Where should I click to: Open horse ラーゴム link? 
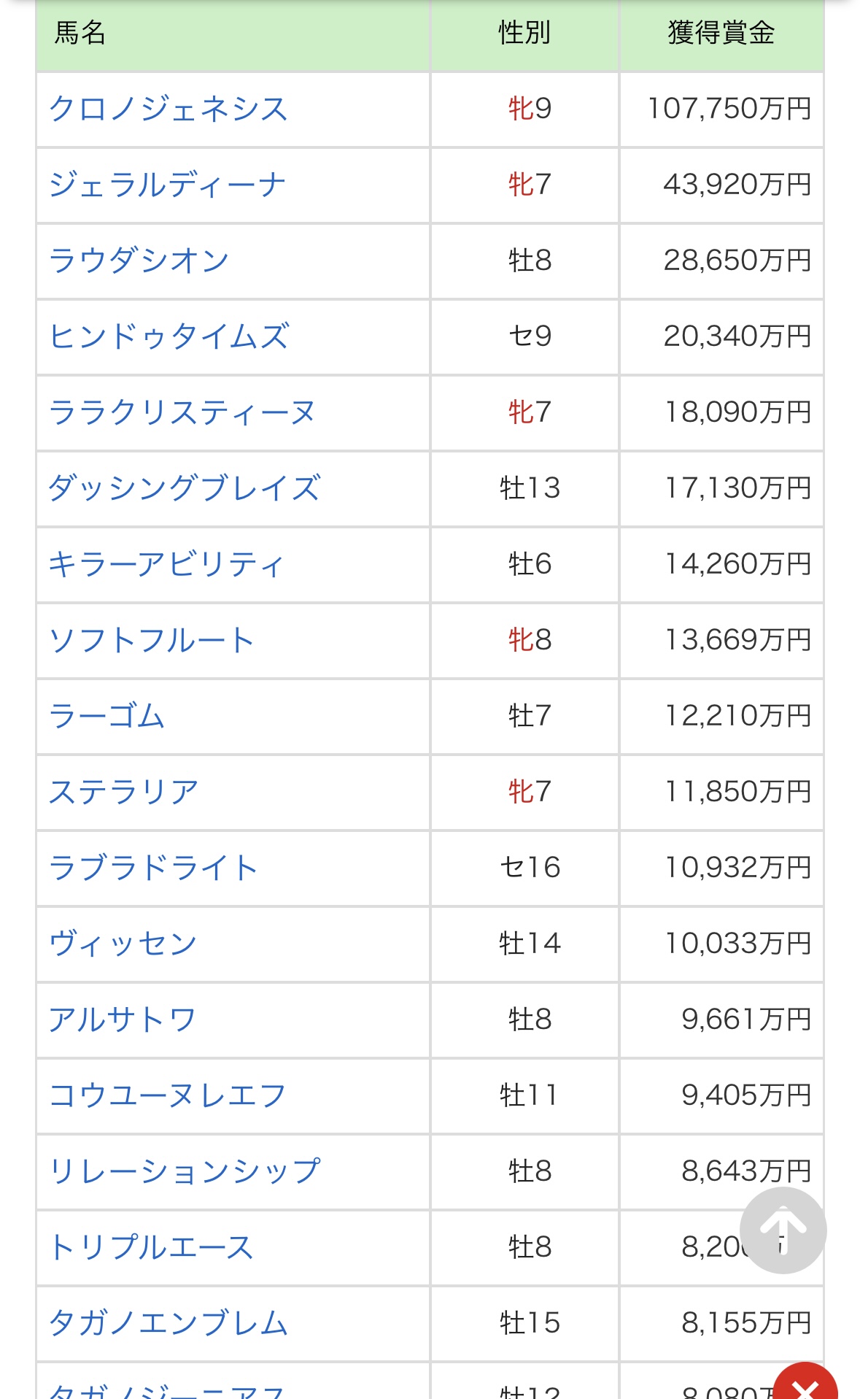tap(107, 716)
